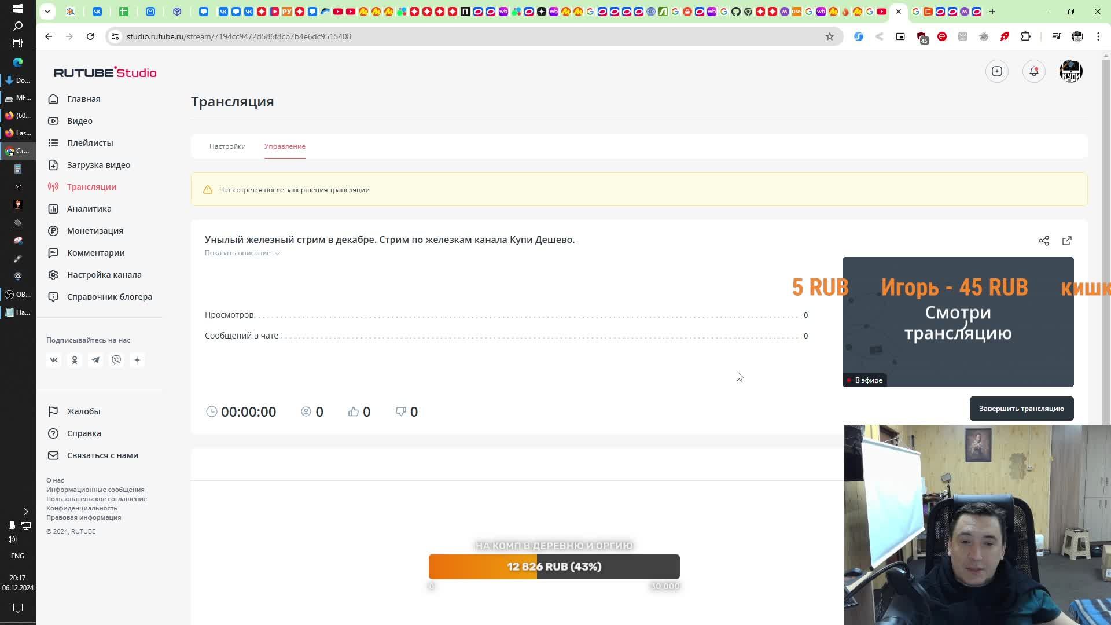Open the Viber social link icon
Screen dimensions: 1111x625
[x=116, y=360]
